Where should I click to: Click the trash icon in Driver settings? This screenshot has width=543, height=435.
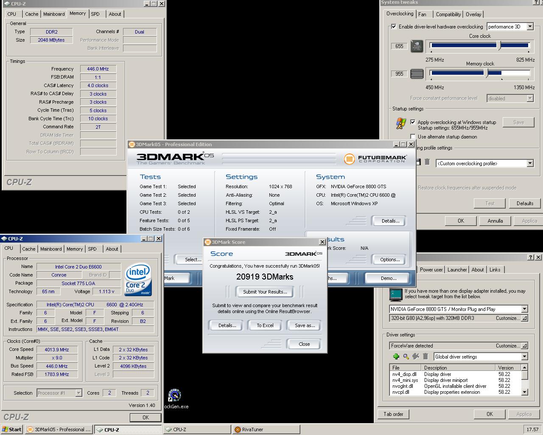pyautogui.click(x=425, y=356)
